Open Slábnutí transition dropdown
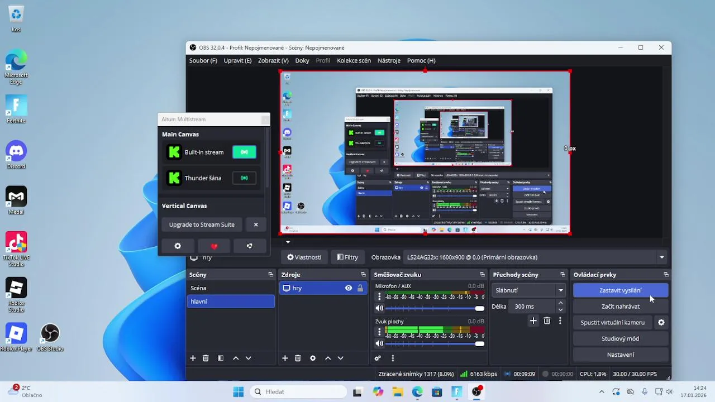 click(529, 290)
